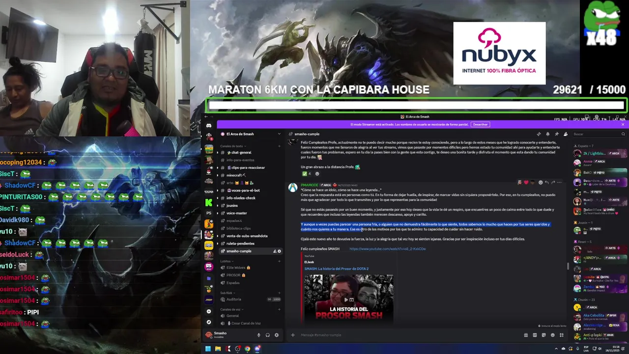This screenshot has height=354, width=629.
Task: Open Discord user settings gear
Action: [276, 335]
